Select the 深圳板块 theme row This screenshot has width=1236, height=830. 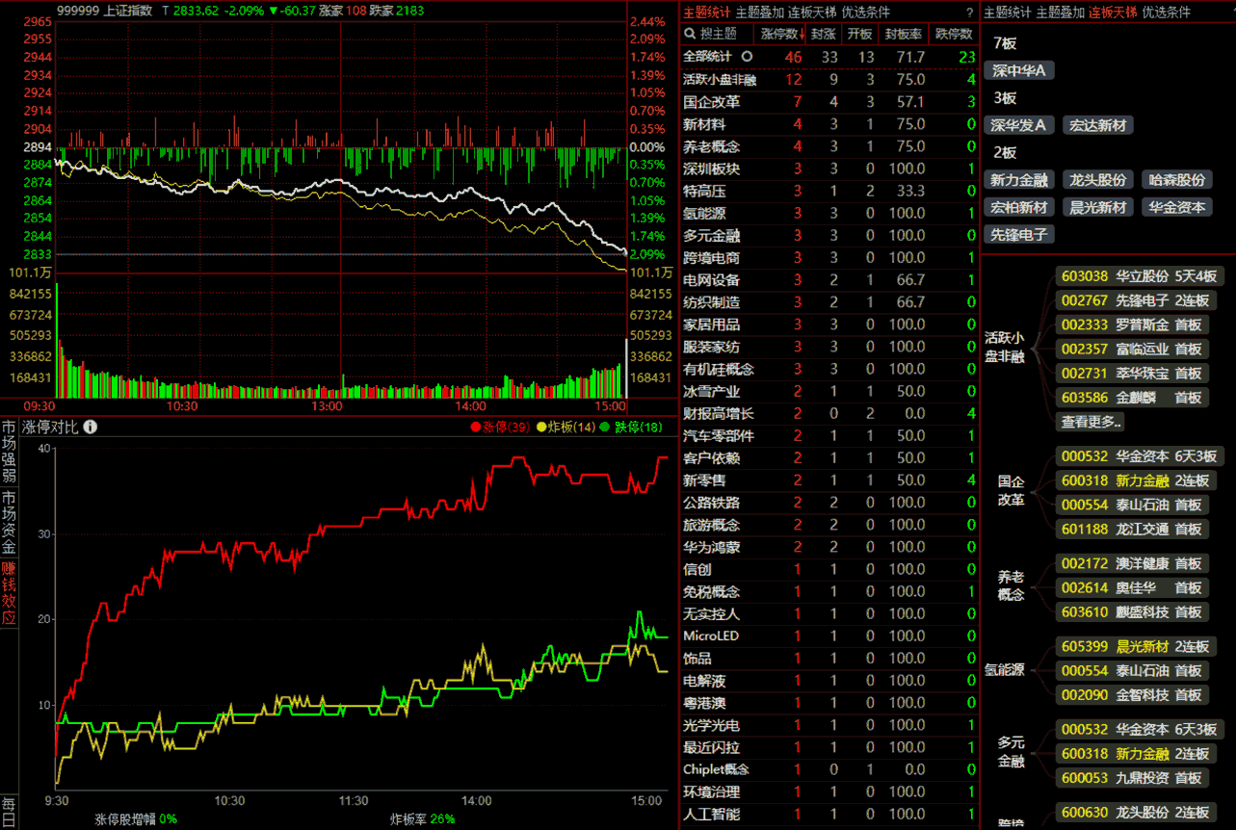point(829,169)
